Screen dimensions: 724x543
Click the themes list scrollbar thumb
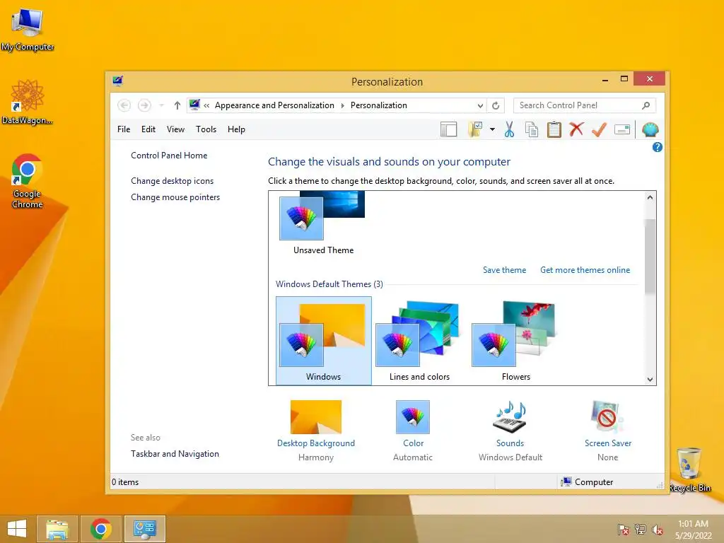tap(650, 256)
